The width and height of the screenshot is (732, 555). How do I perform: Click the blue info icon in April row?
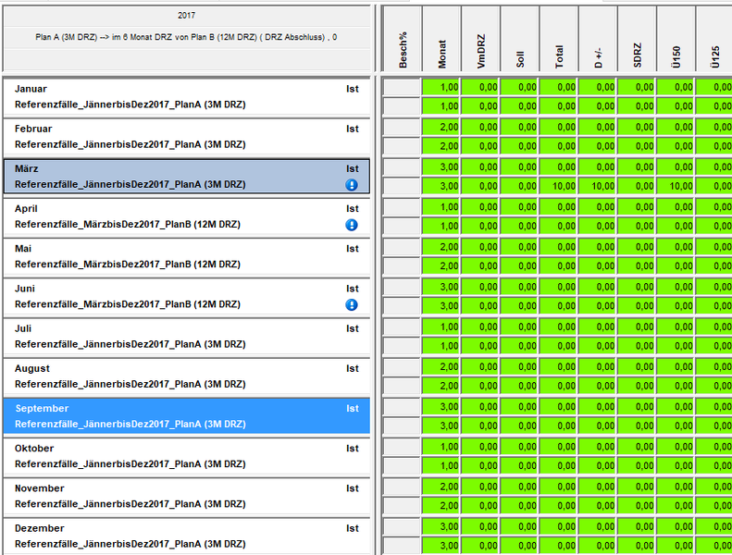coord(352,225)
